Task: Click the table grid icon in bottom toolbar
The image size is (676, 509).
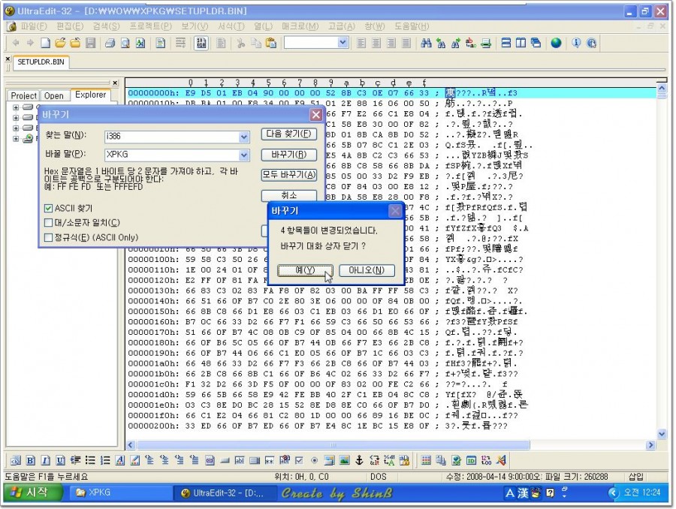Action: pyautogui.click(x=426, y=461)
